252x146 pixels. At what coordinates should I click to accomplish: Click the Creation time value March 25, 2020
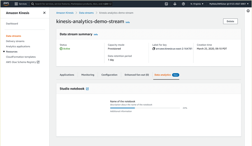(212, 49)
